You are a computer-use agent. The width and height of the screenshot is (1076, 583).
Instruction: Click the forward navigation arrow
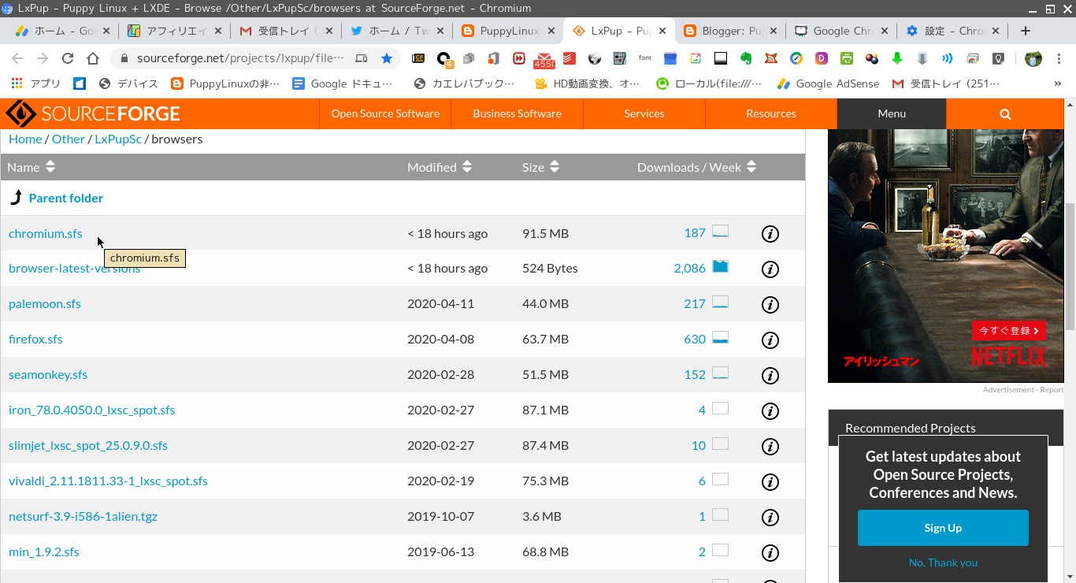pyautogui.click(x=43, y=58)
